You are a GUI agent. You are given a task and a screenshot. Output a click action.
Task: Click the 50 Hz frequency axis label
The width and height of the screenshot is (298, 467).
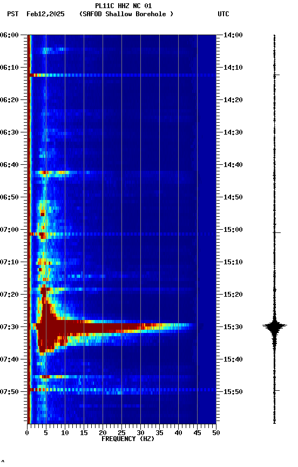[216, 433]
